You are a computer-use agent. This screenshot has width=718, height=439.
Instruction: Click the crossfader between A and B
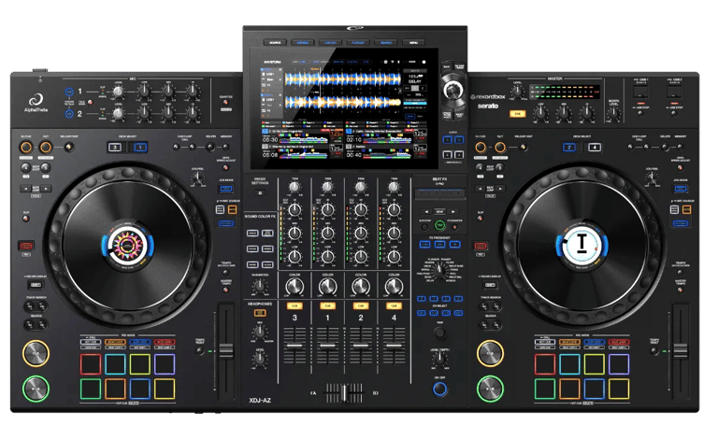tap(344, 393)
